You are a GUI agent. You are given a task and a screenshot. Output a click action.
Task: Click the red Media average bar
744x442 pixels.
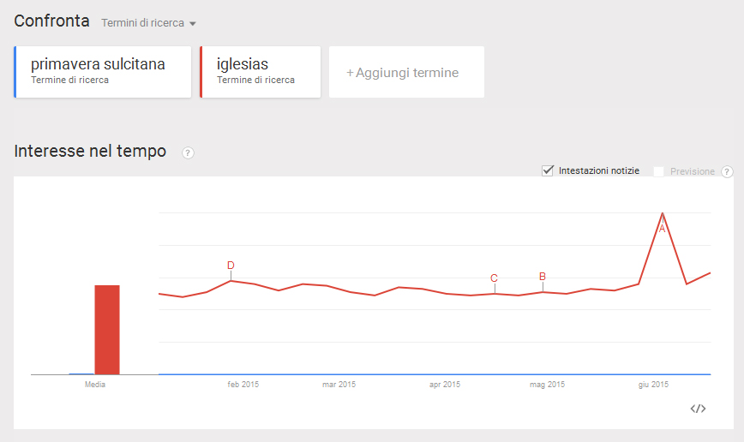point(107,330)
